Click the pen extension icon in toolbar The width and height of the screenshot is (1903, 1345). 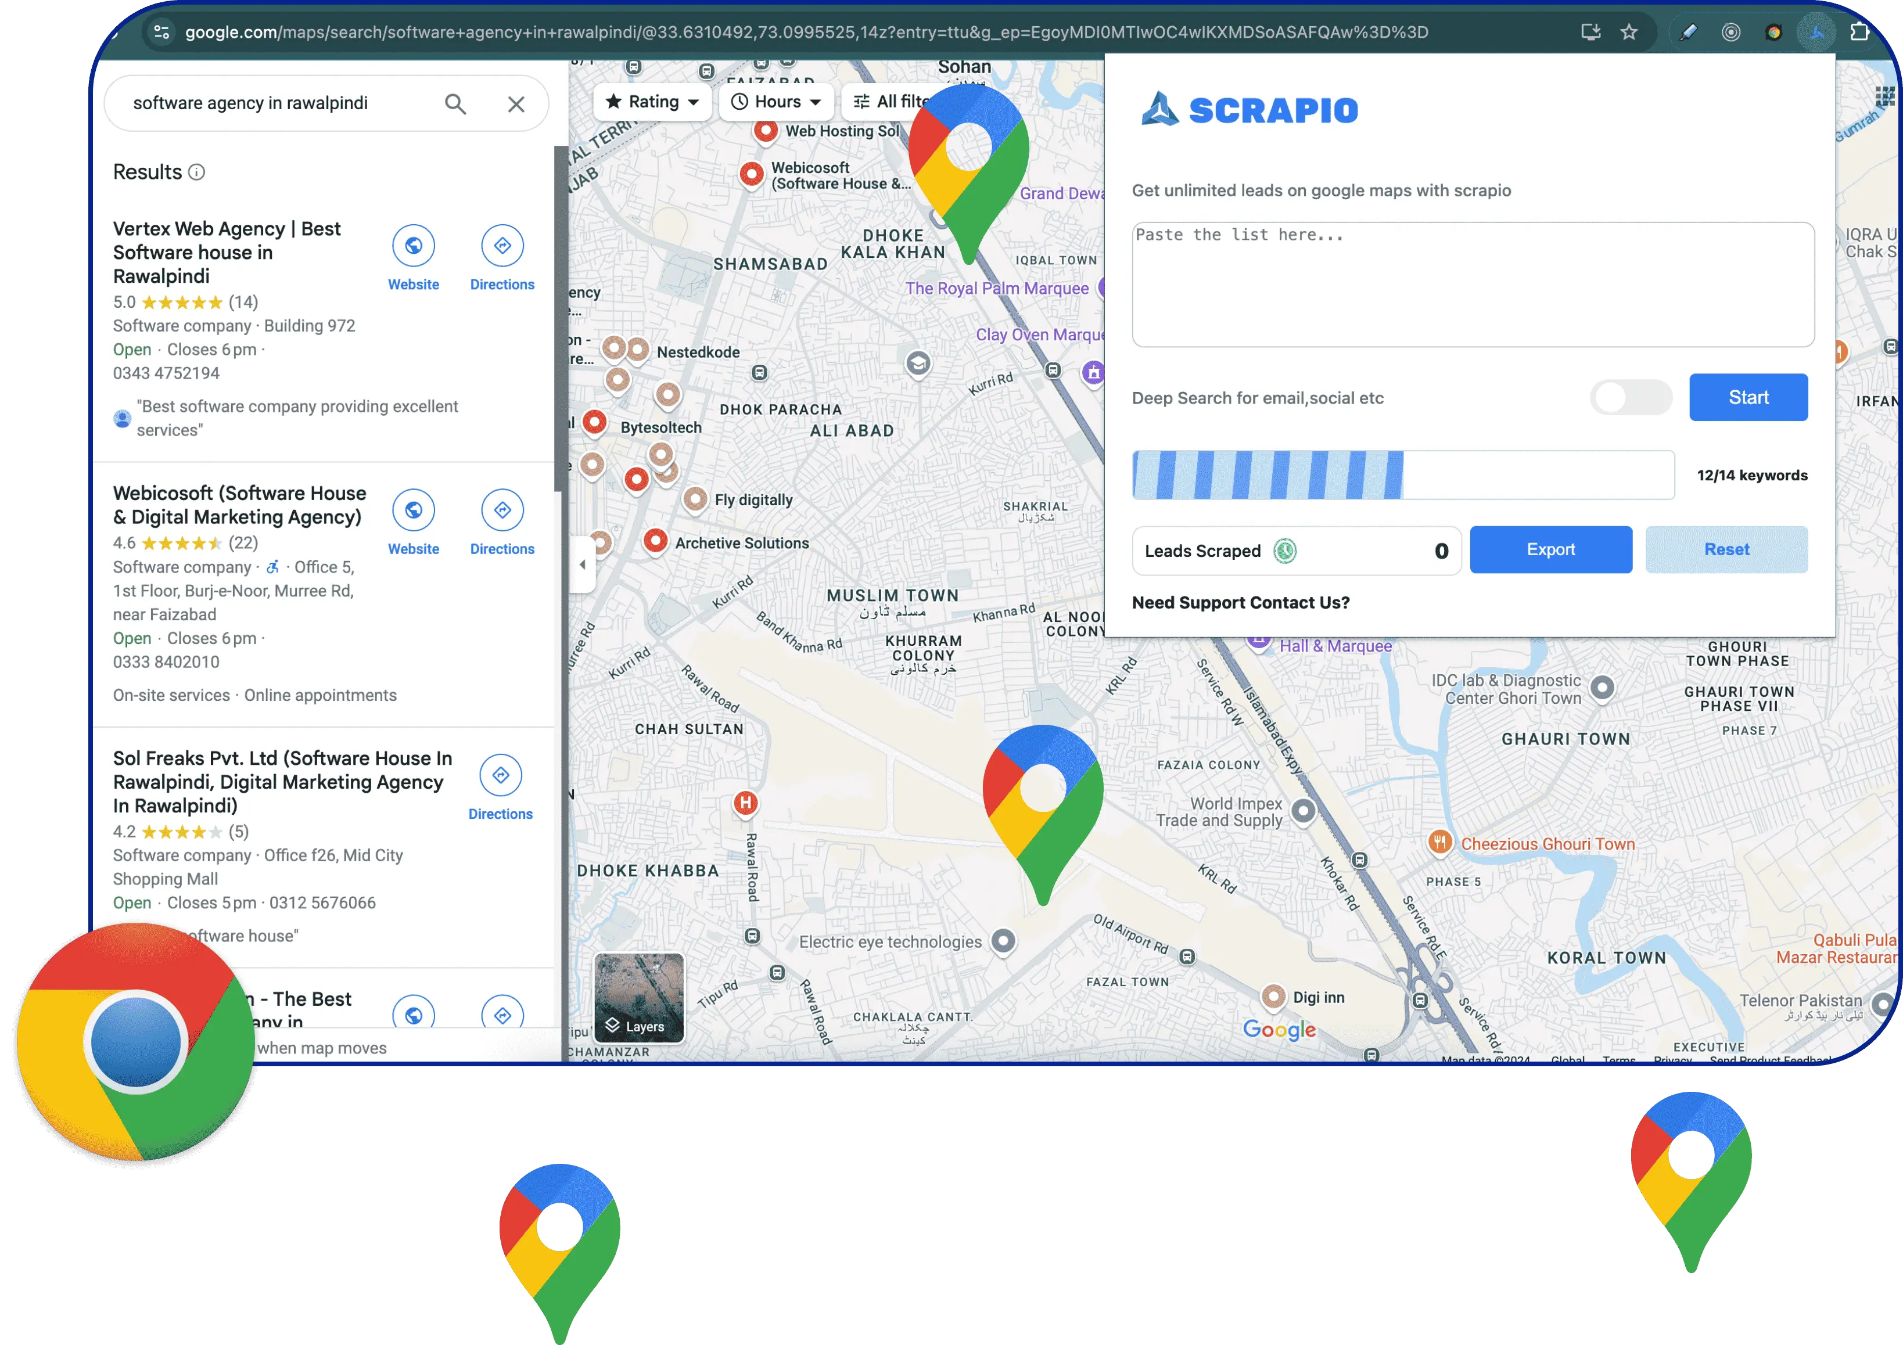pyautogui.click(x=1687, y=33)
